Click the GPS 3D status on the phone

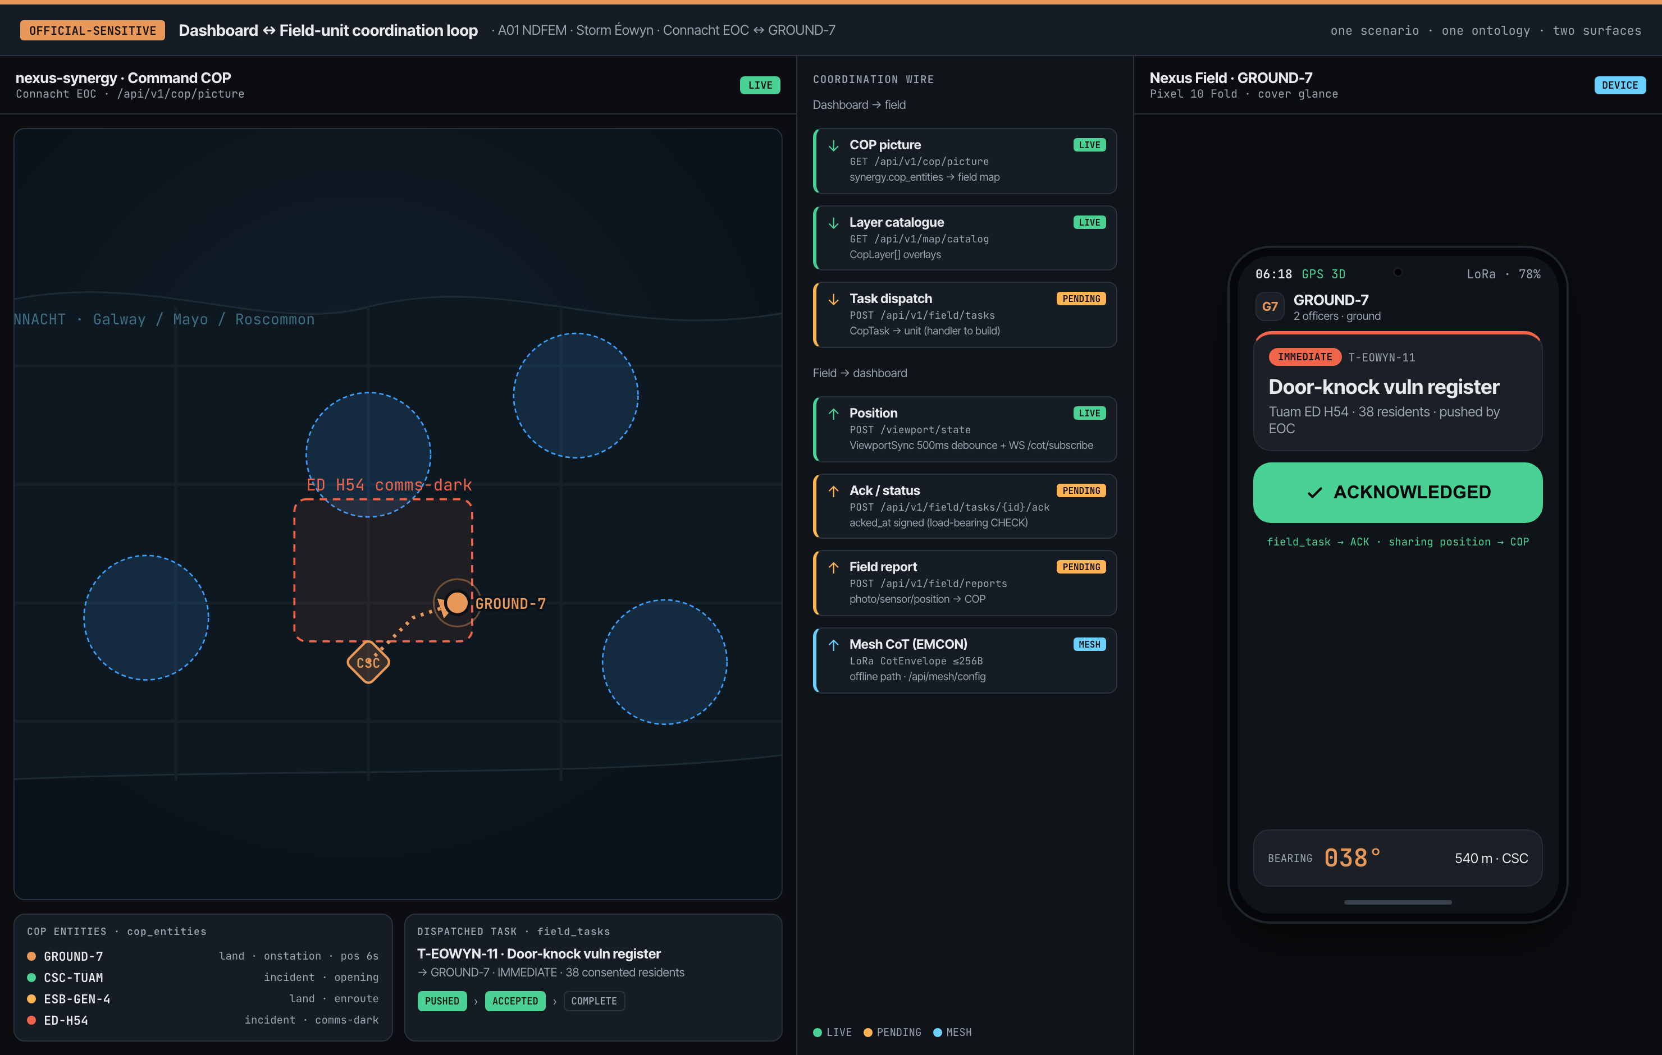(x=1323, y=274)
